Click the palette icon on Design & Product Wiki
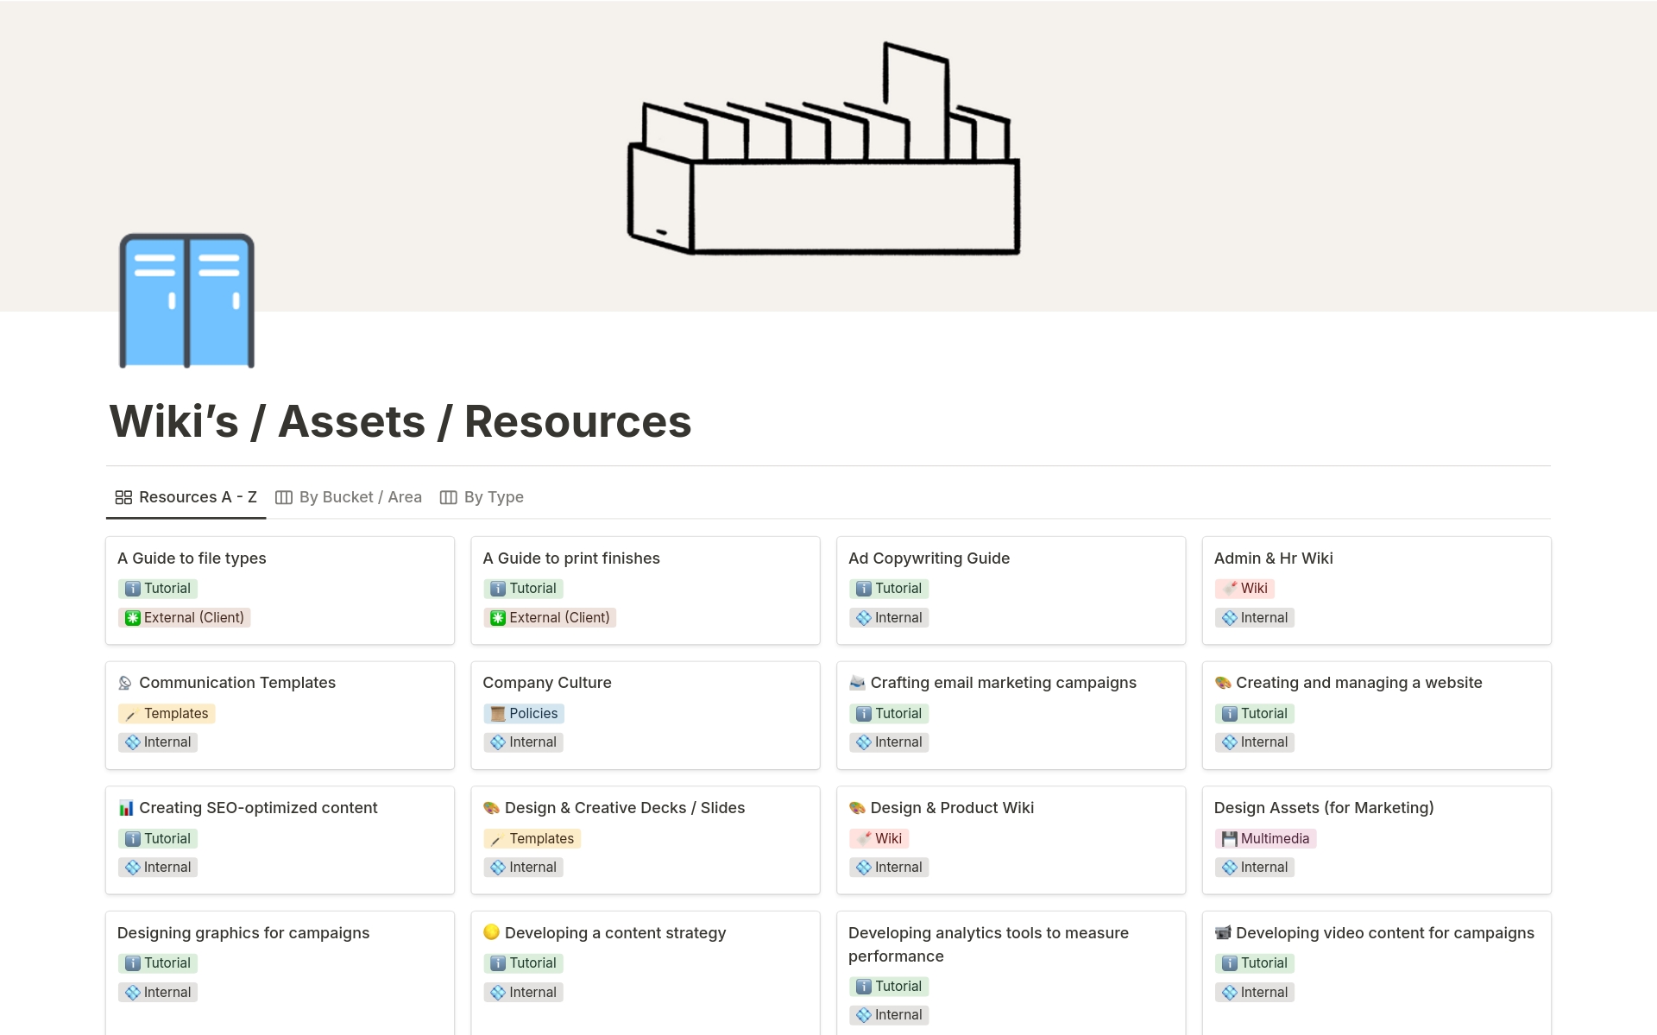The height and width of the screenshot is (1035, 1657). (857, 808)
